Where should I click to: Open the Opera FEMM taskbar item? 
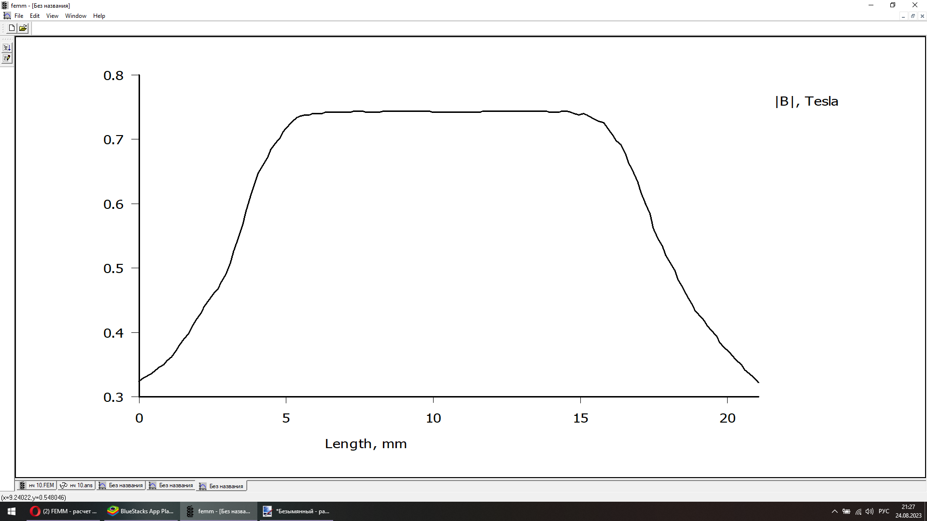(x=63, y=511)
